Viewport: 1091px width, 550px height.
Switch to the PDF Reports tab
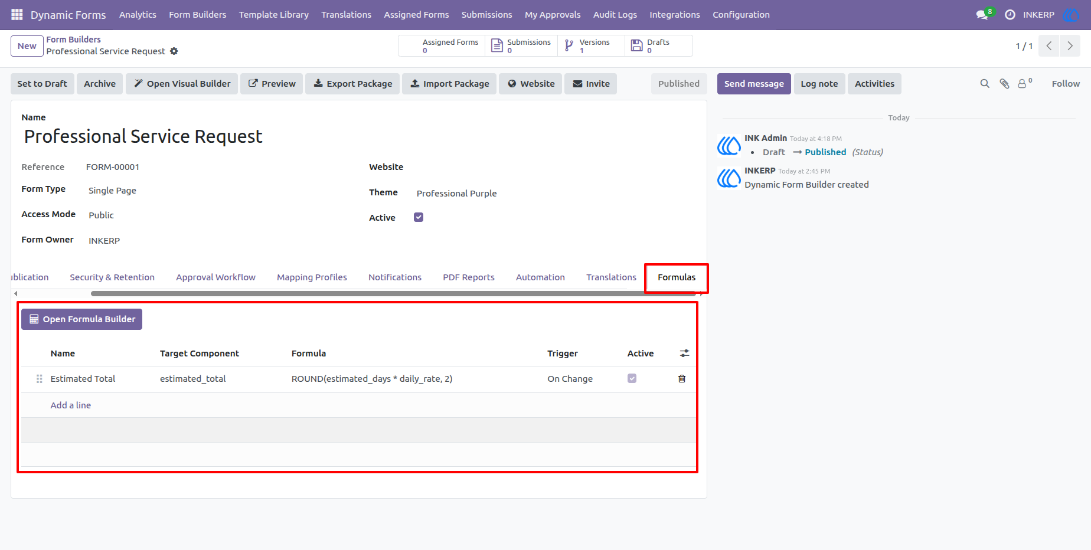click(469, 277)
